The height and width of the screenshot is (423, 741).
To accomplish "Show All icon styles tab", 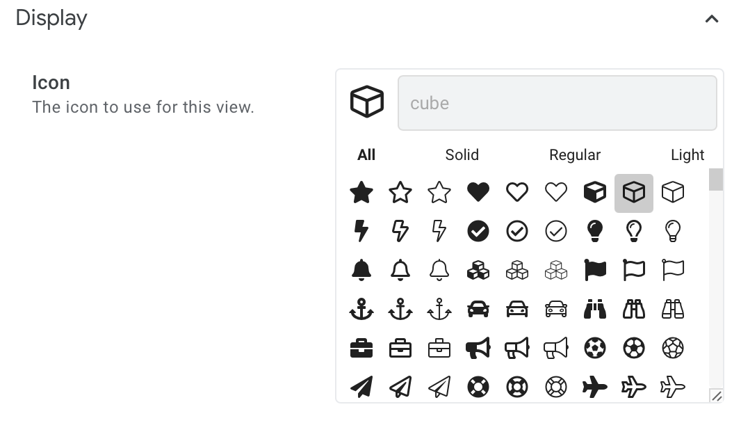I will 366,155.
